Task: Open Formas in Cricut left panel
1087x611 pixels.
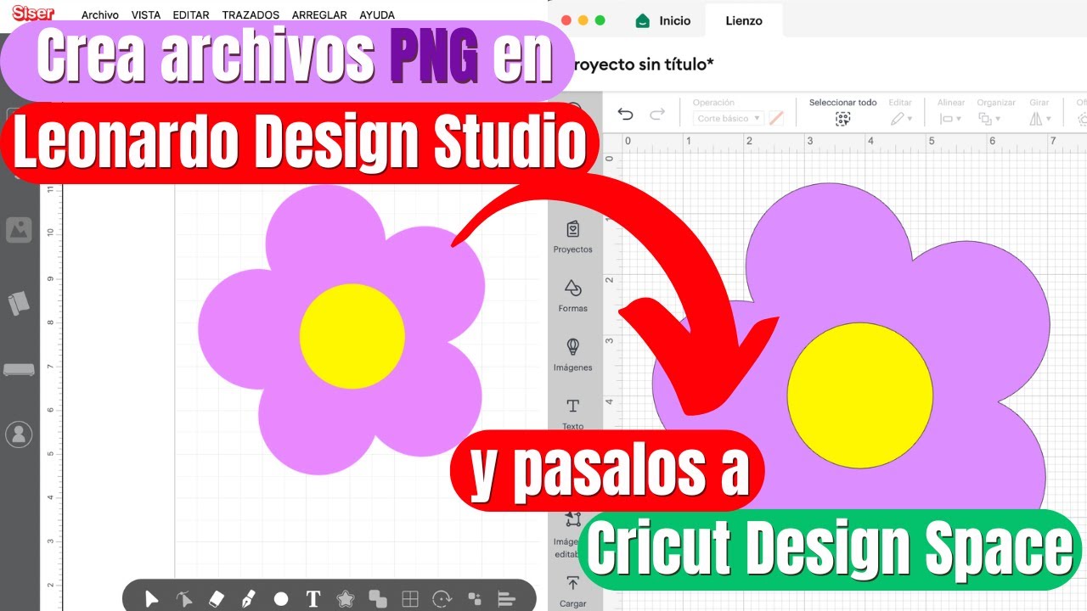Action: [x=573, y=296]
